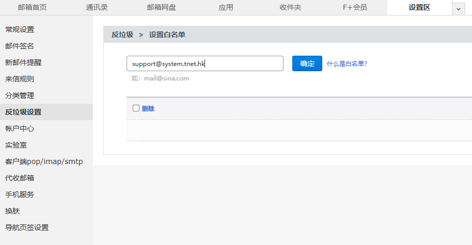Click the 反垃圾 breadcrumb link
This screenshot has width=472, height=245.
tap(122, 35)
